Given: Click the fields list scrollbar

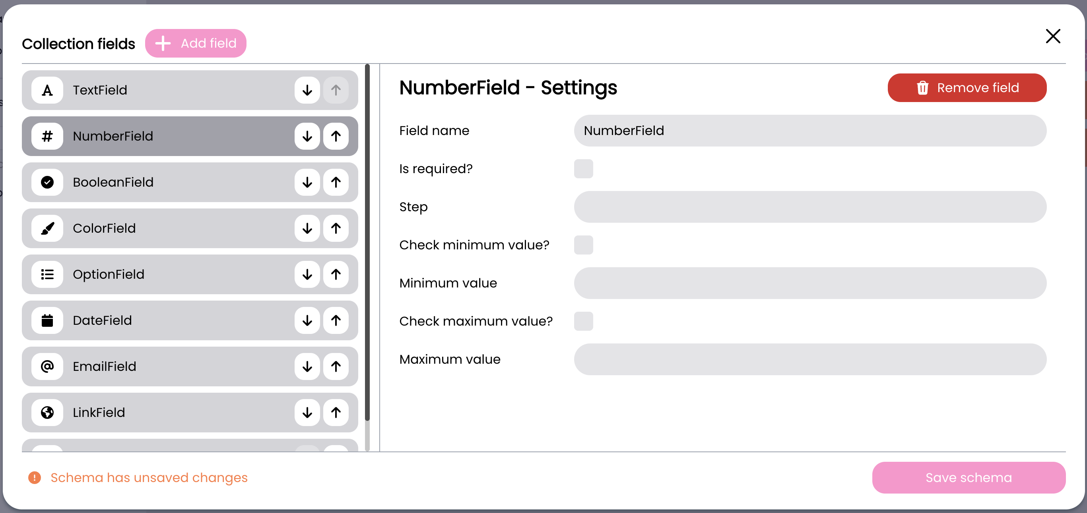Looking at the screenshot, I should tap(367, 242).
